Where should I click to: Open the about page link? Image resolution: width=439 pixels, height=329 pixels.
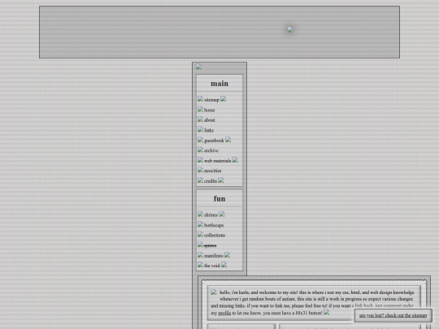coord(210,120)
